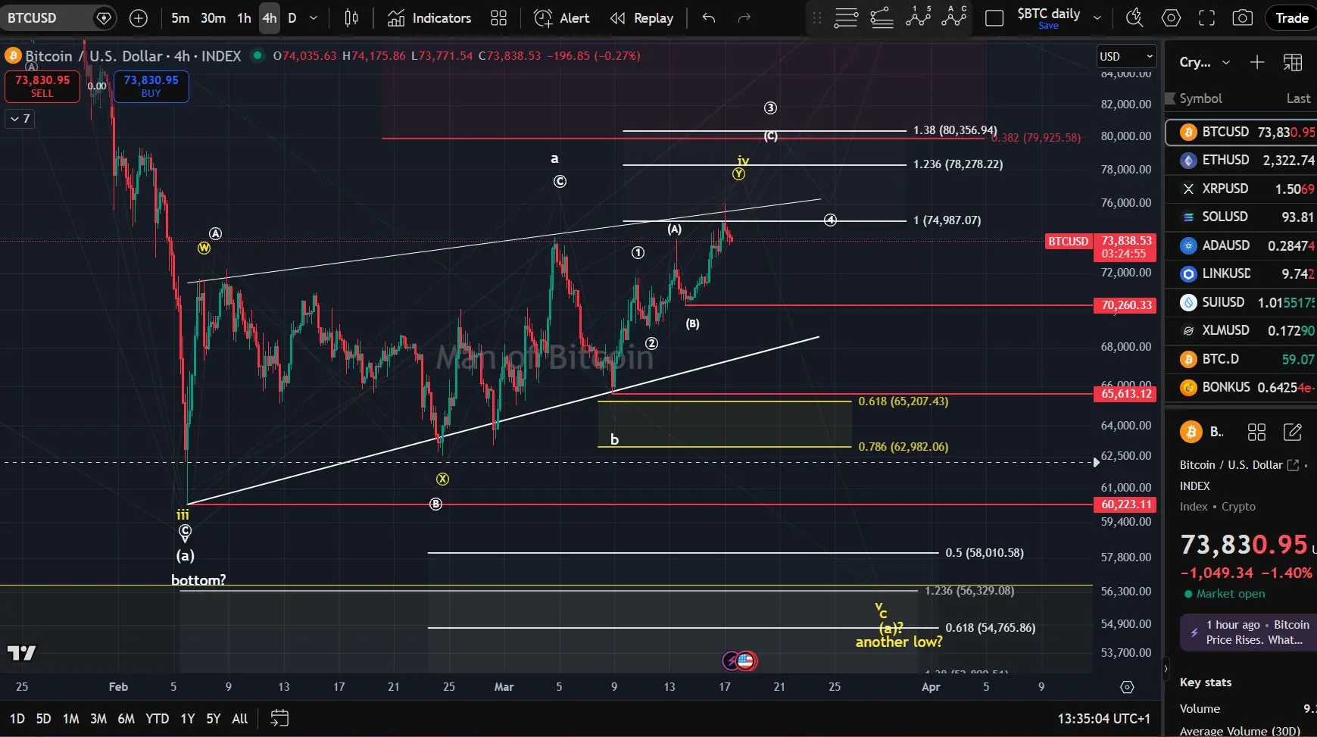Viewport: 1317px width, 737px height.
Task: Save the $BTC daily layout
Action: pyautogui.click(x=1048, y=26)
